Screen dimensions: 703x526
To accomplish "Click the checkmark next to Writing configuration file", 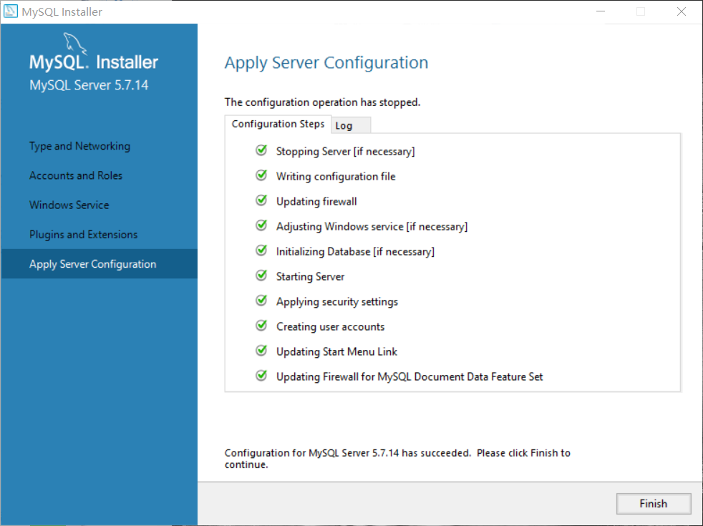I will pyautogui.click(x=261, y=175).
